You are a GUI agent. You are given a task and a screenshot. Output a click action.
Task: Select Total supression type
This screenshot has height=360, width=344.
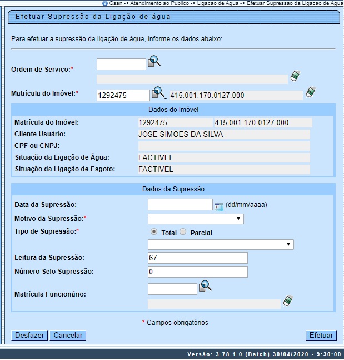click(x=154, y=232)
